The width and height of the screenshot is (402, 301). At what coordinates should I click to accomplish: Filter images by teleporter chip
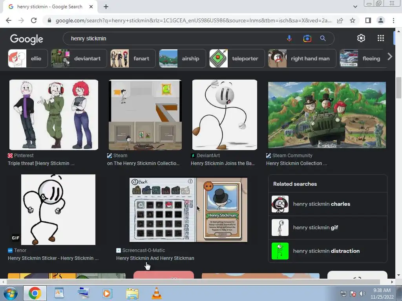point(237,58)
